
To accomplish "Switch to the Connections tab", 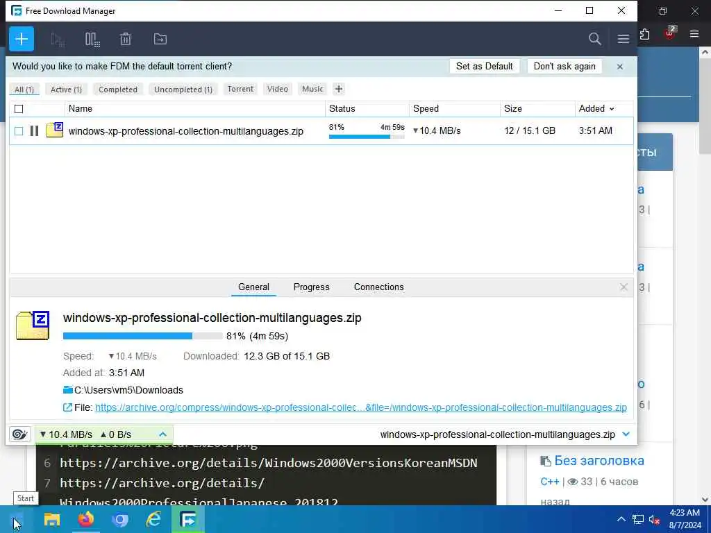I will 378,287.
